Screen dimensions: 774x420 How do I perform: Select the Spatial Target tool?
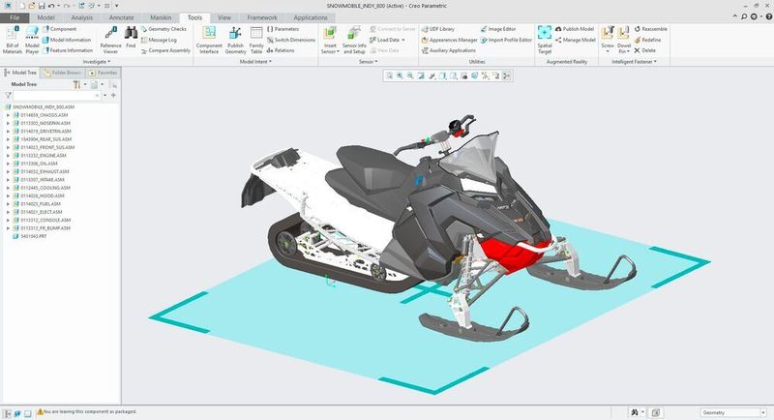coord(545,40)
